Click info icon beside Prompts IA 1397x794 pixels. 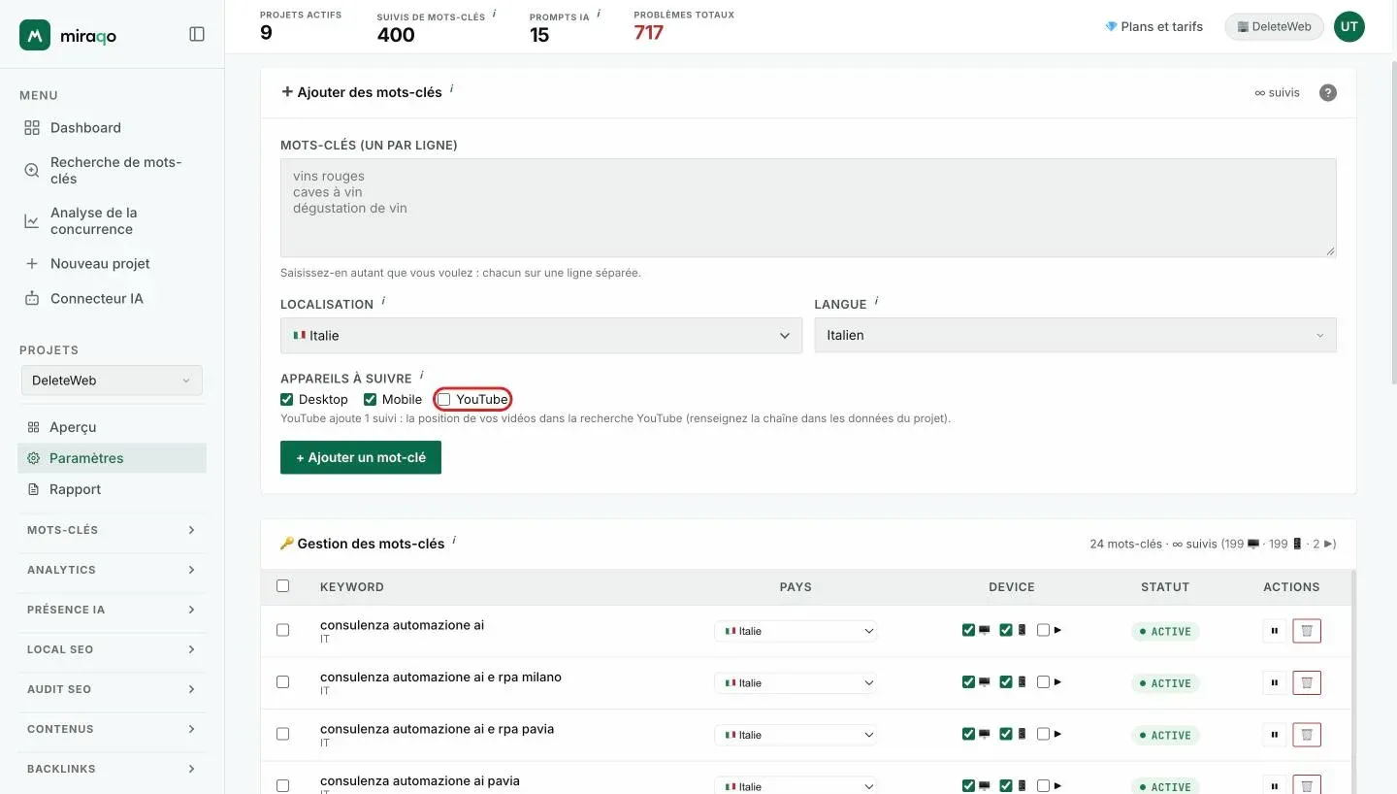[x=599, y=14]
